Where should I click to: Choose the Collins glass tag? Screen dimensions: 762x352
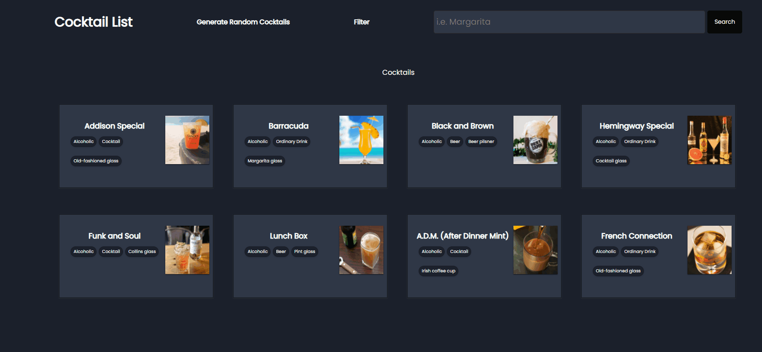pyautogui.click(x=142, y=252)
